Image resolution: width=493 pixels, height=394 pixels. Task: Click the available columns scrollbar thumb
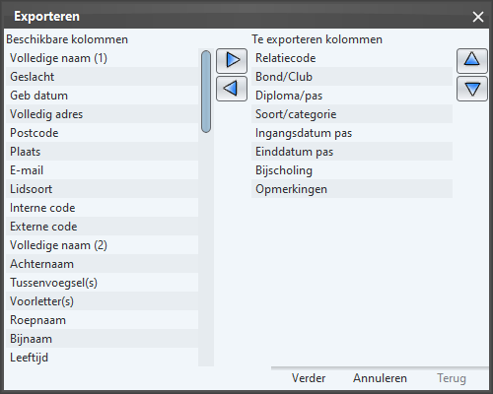[206, 92]
